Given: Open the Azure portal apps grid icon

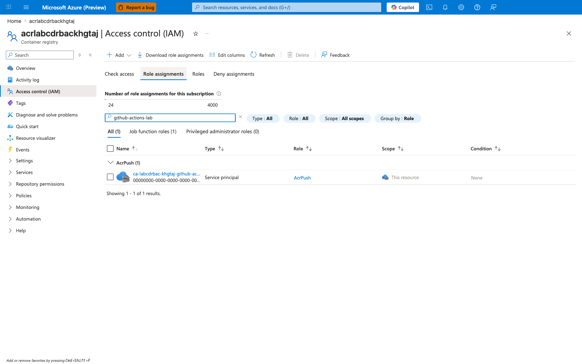Looking at the screenshot, I should [9, 7].
